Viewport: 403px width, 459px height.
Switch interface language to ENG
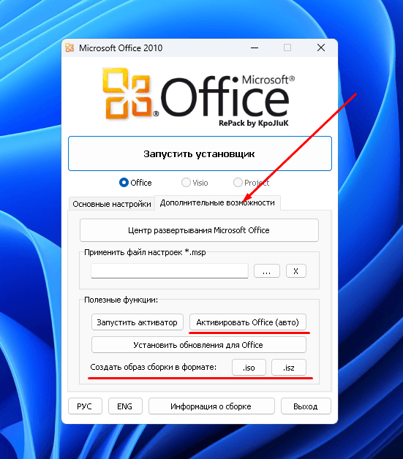(125, 406)
